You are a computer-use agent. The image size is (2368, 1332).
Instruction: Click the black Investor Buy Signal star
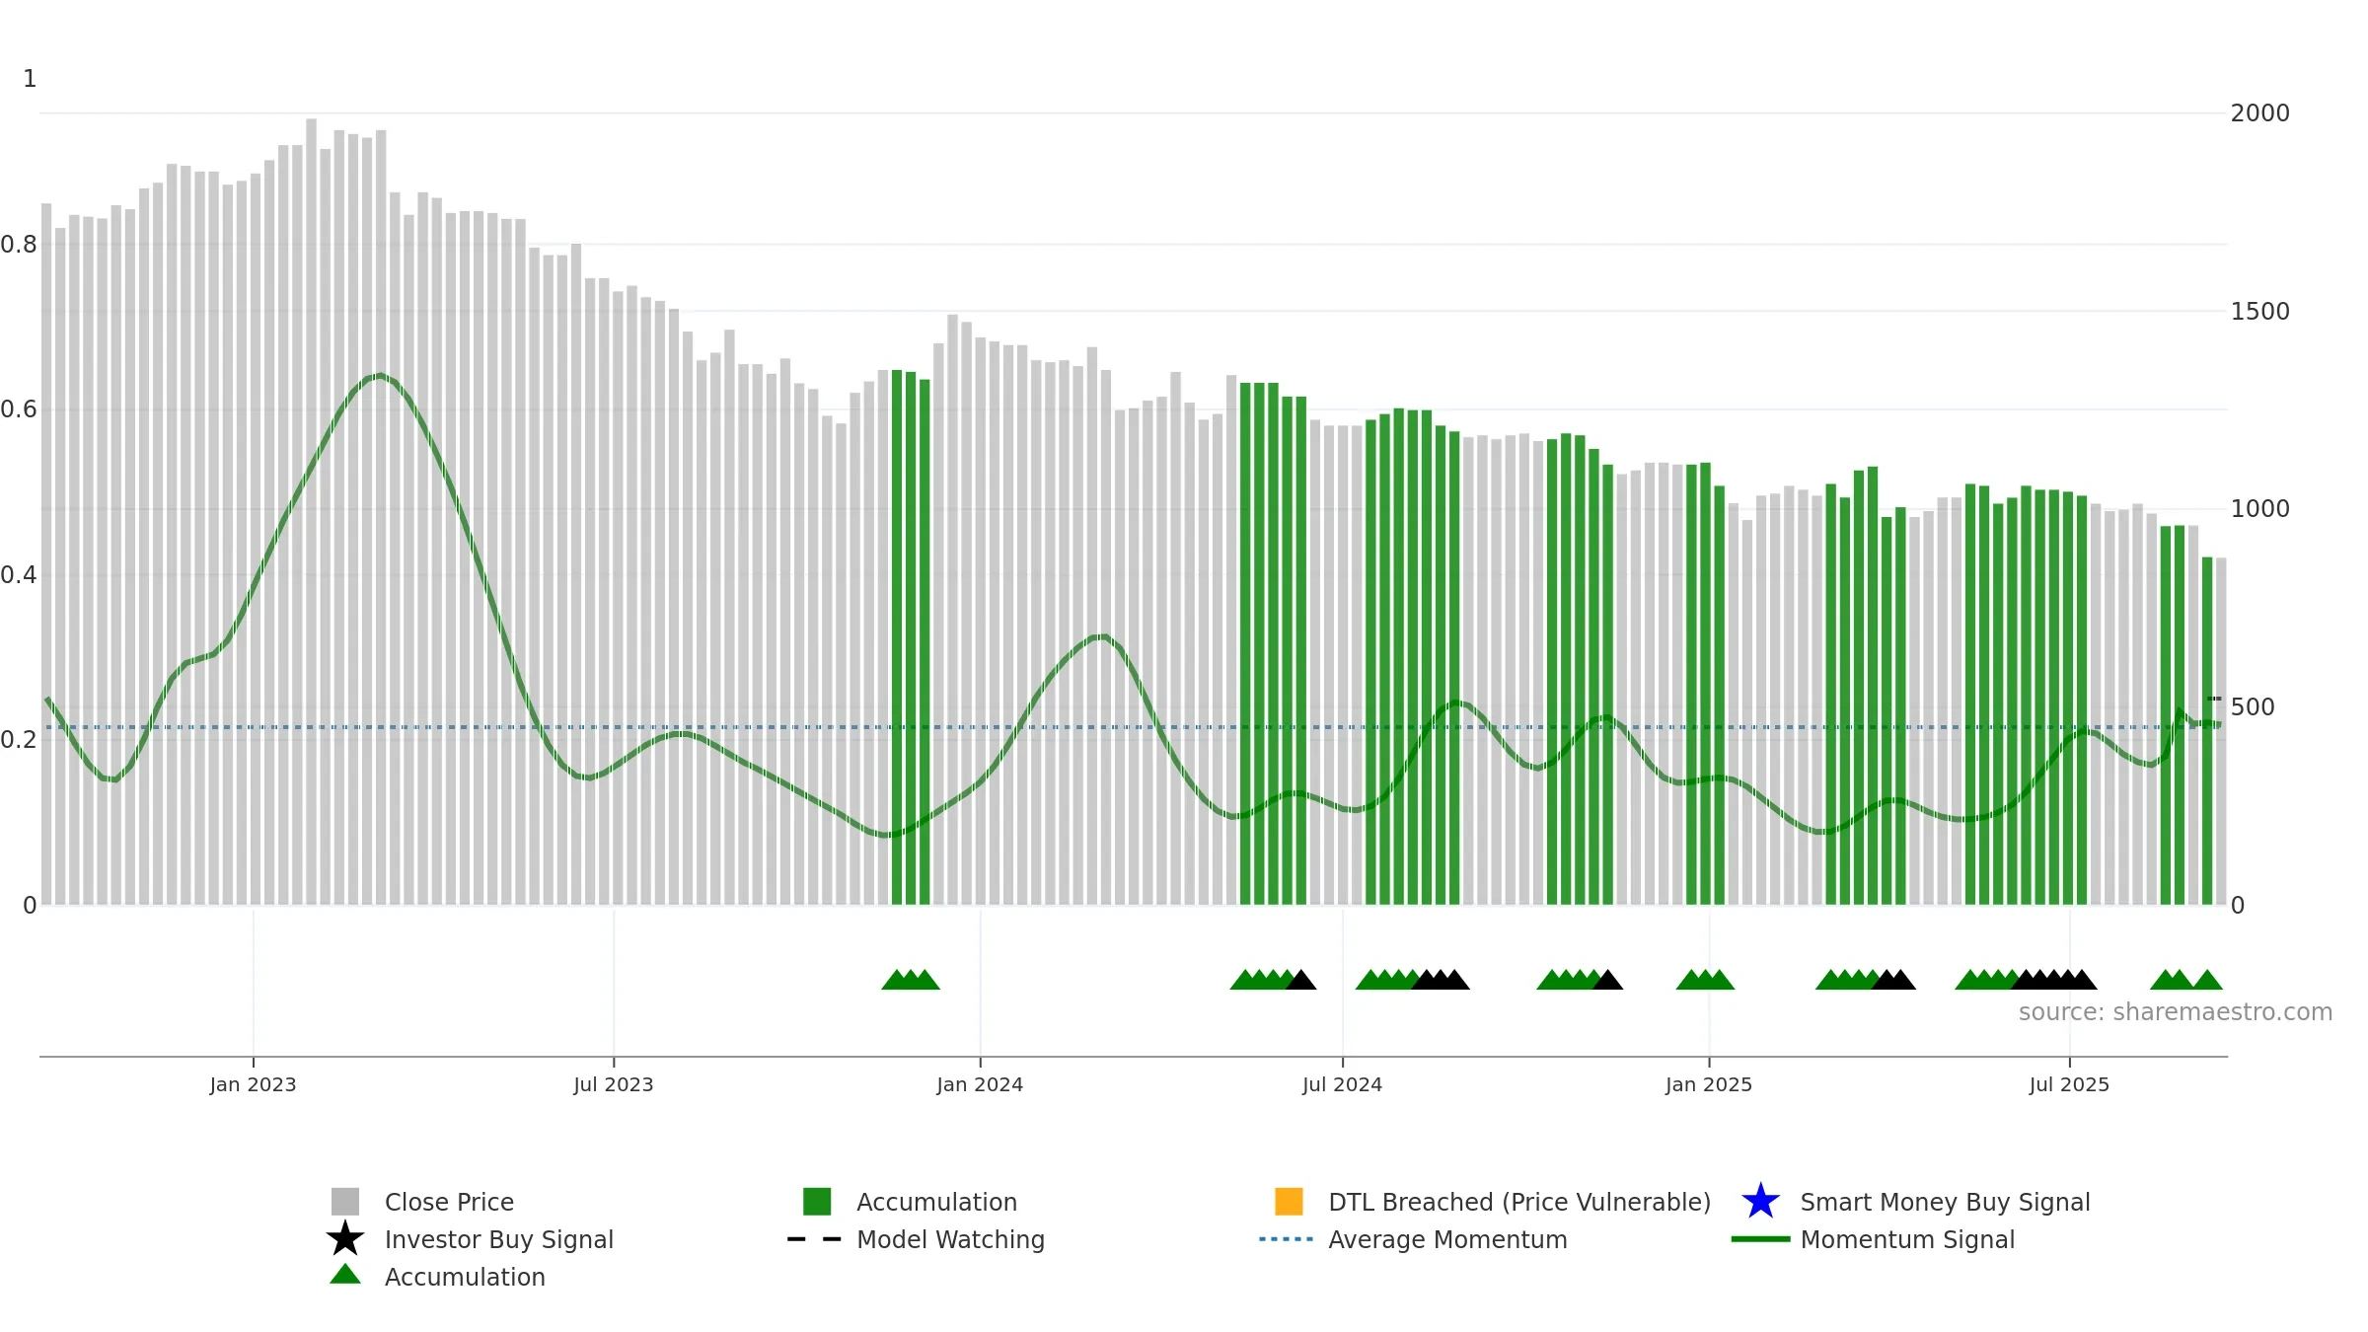coord(345,1238)
